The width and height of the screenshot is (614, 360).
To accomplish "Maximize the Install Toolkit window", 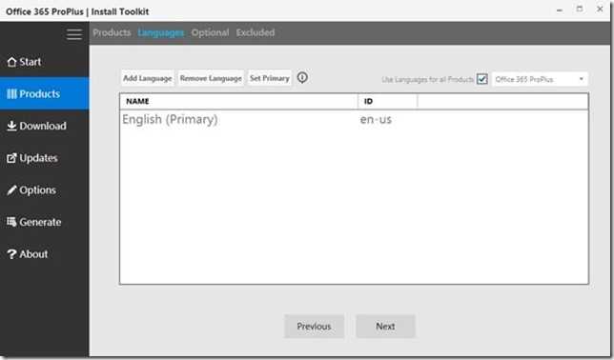I will [580, 9].
